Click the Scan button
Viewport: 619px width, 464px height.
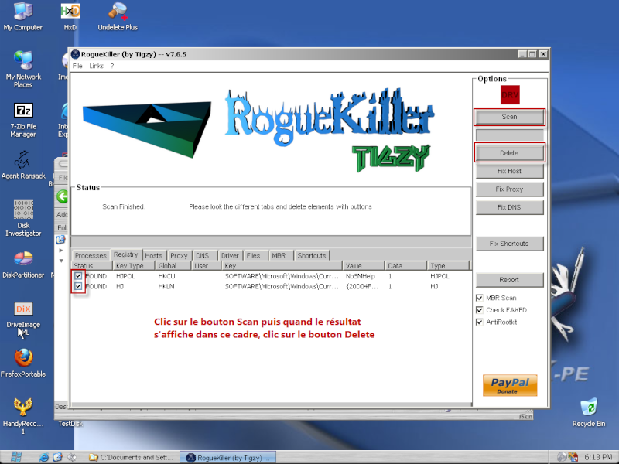(509, 117)
